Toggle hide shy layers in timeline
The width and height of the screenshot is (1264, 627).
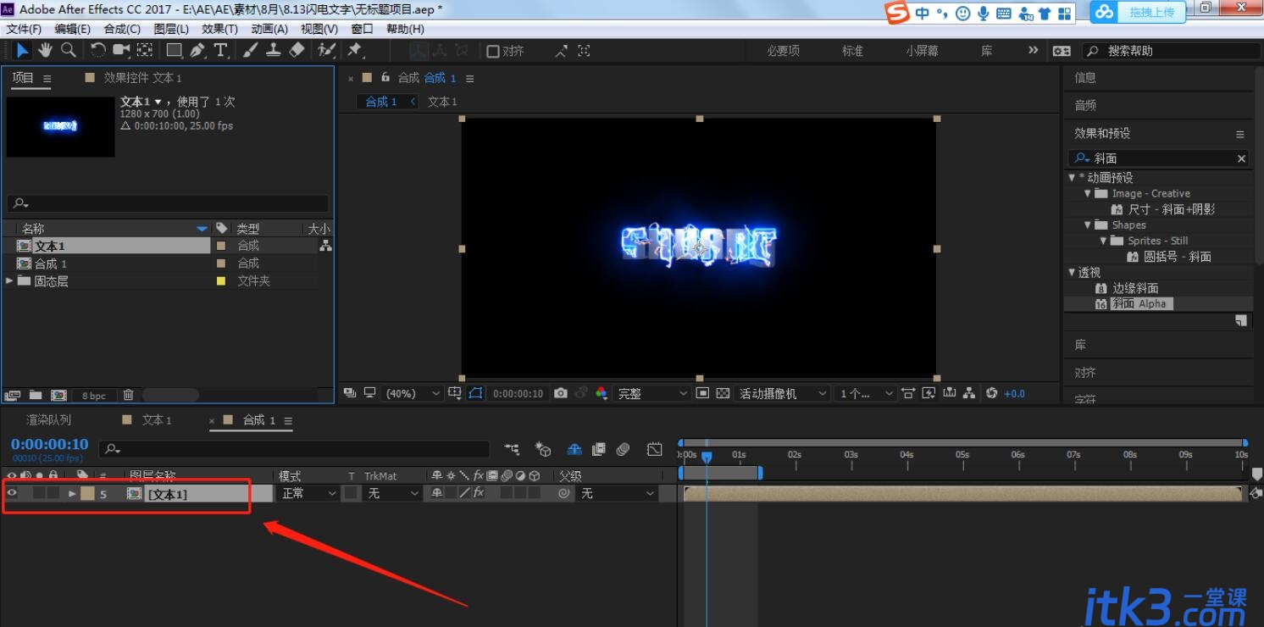[x=574, y=449]
